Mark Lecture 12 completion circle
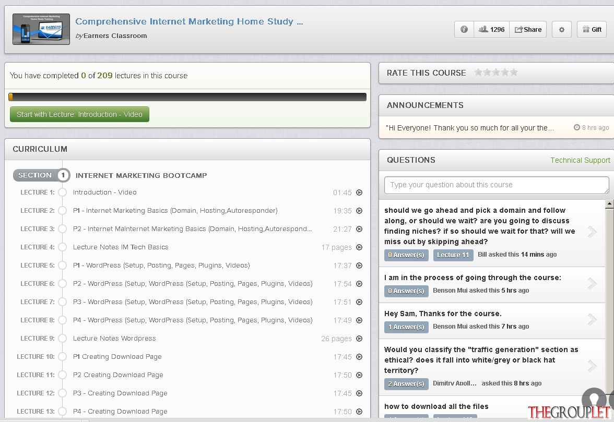This screenshot has height=422, width=614. (62, 393)
